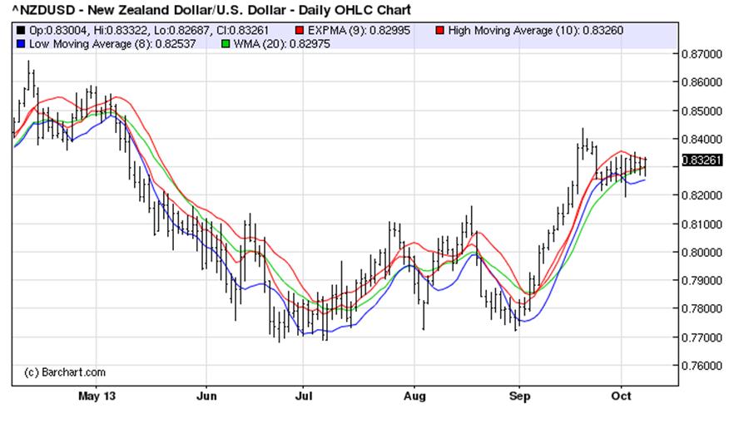Select blue Low Moving Average legend swatch

pyautogui.click(x=21, y=42)
